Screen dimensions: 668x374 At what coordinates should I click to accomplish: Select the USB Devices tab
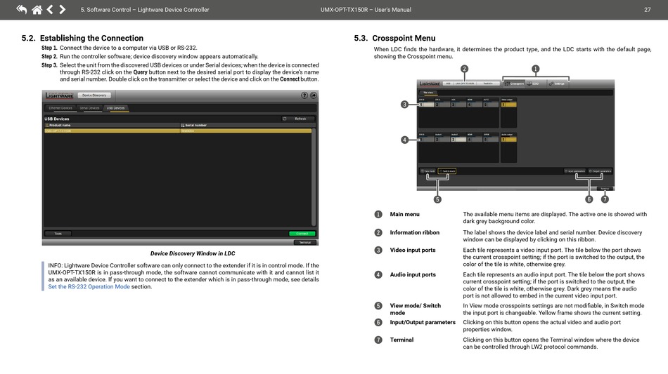[115, 108]
